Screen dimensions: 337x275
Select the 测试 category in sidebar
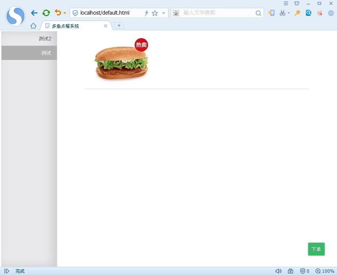tap(29, 53)
